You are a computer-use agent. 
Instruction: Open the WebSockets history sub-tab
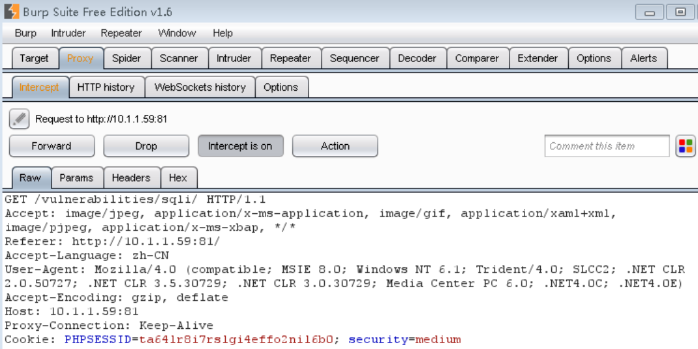coord(200,87)
